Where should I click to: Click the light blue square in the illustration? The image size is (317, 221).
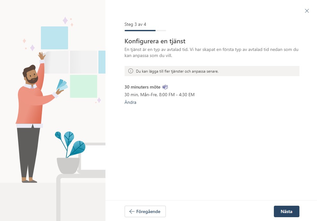coord(54,38)
